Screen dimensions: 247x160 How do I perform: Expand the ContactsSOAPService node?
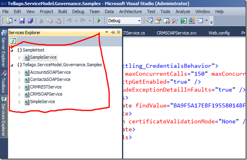pos(19,80)
